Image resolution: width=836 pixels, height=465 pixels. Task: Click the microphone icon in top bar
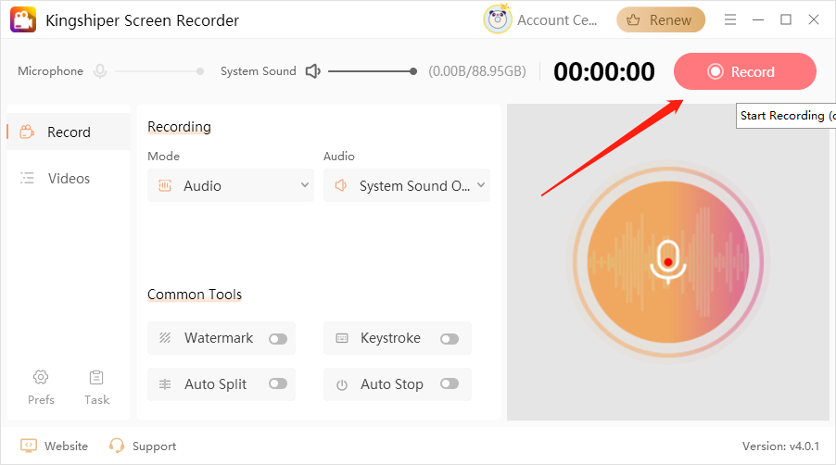[100, 71]
